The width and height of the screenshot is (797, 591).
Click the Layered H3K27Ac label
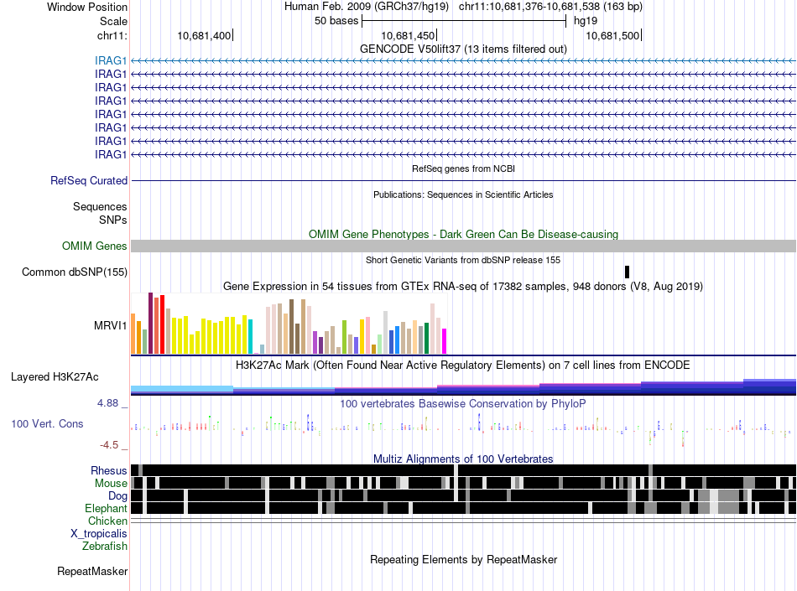click(x=55, y=376)
